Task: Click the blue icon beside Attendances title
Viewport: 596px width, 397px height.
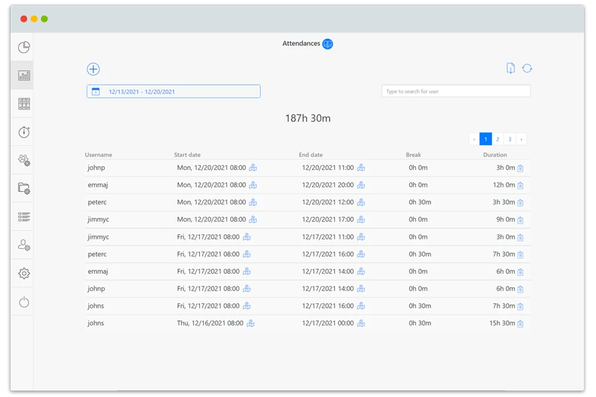Action: click(x=328, y=44)
